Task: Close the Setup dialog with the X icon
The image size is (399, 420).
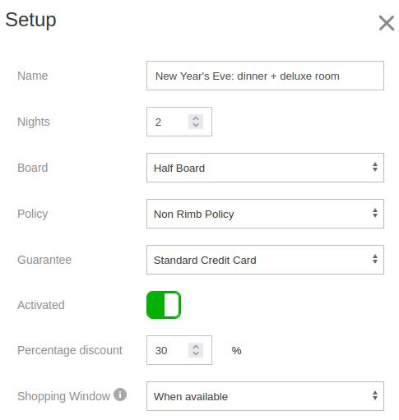Action: point(387,23)
